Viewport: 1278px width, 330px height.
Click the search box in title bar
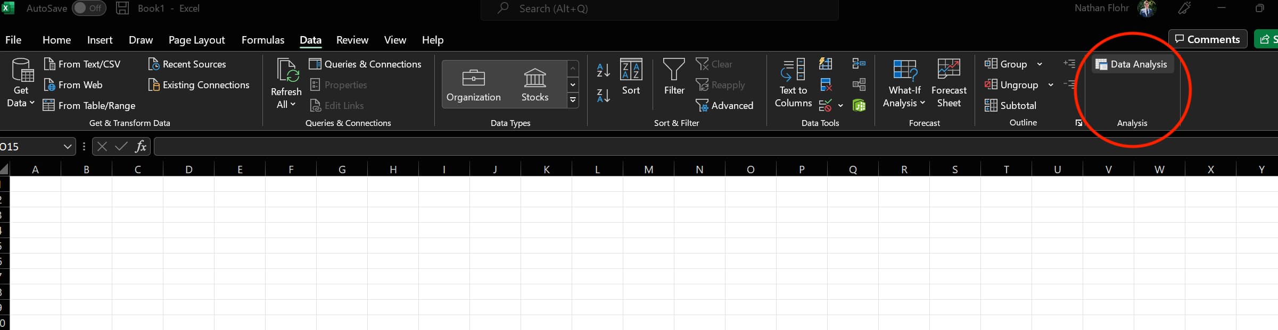(659, 9)
